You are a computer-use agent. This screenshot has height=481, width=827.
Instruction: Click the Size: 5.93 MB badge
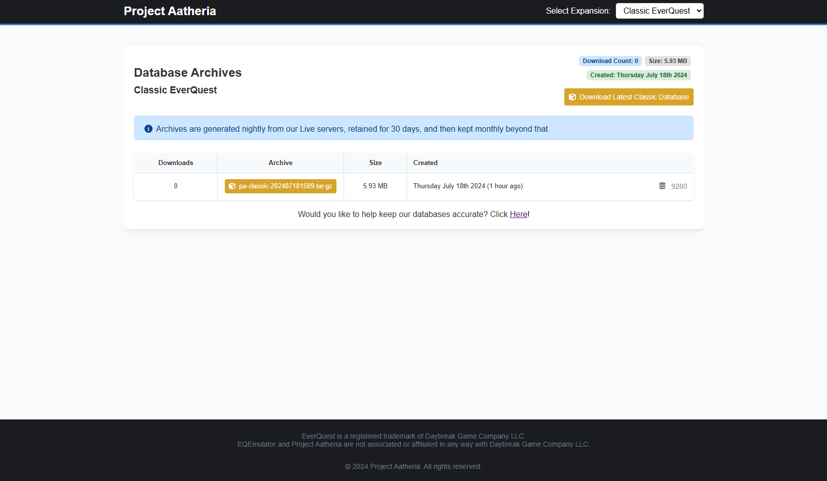(667, 61)
